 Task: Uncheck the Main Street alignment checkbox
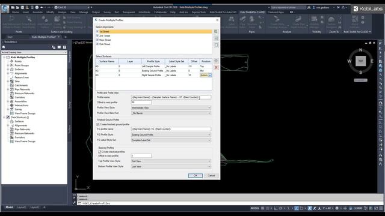[97, 40]
